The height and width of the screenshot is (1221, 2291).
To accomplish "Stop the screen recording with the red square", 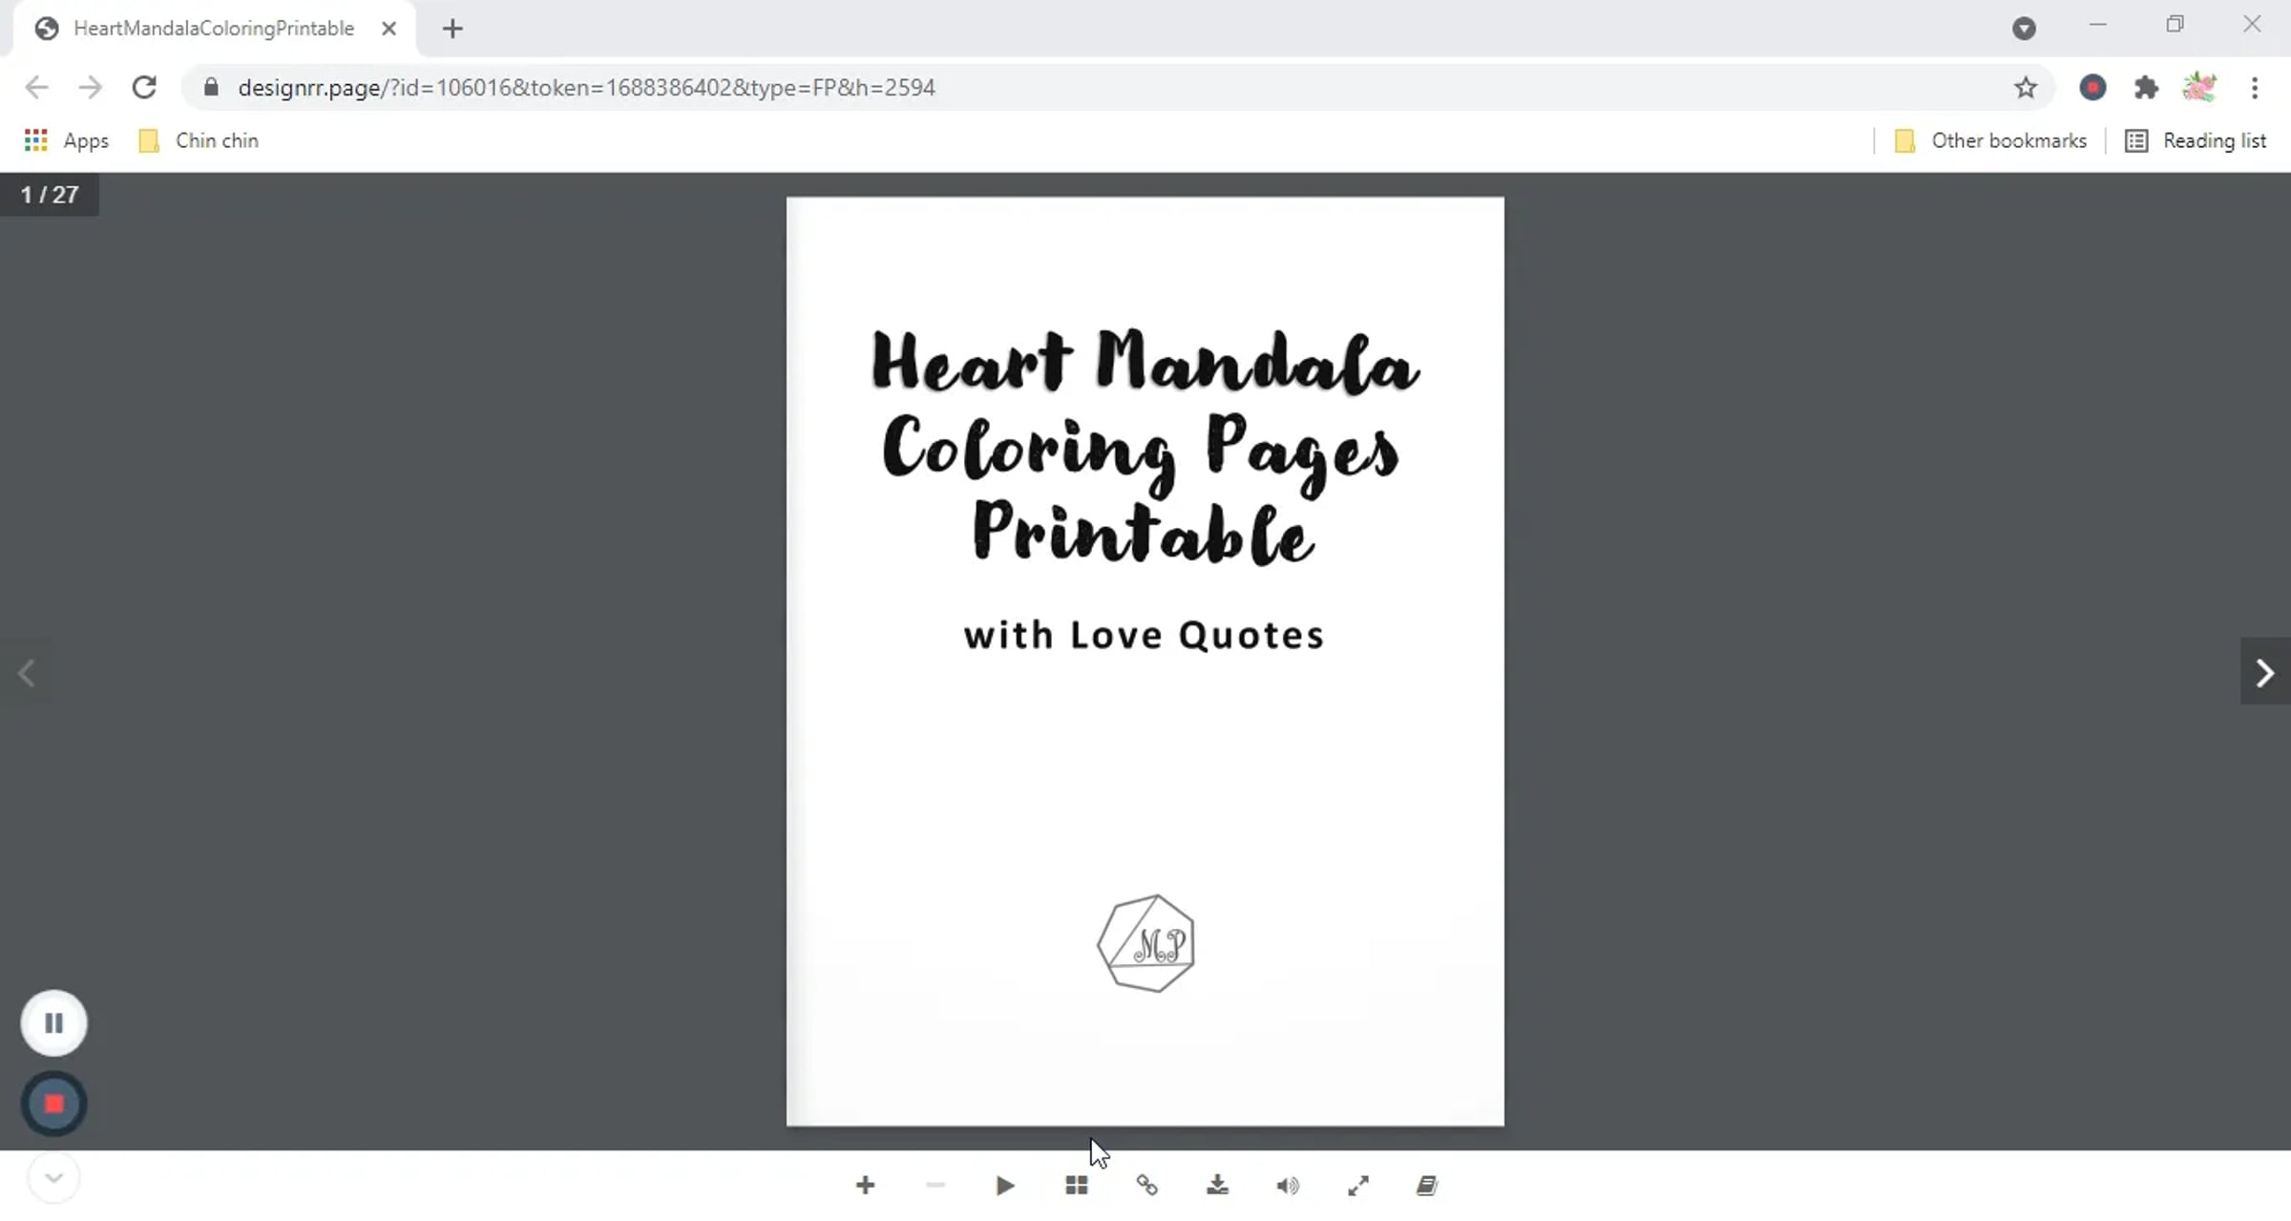I will click(x=53, y=1104).
